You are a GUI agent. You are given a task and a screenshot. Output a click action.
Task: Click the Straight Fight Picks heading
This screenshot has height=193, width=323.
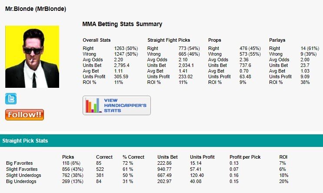[169, 40]
